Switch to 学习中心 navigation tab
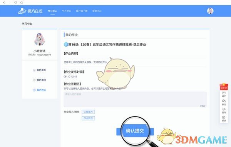 pos(52,11)
